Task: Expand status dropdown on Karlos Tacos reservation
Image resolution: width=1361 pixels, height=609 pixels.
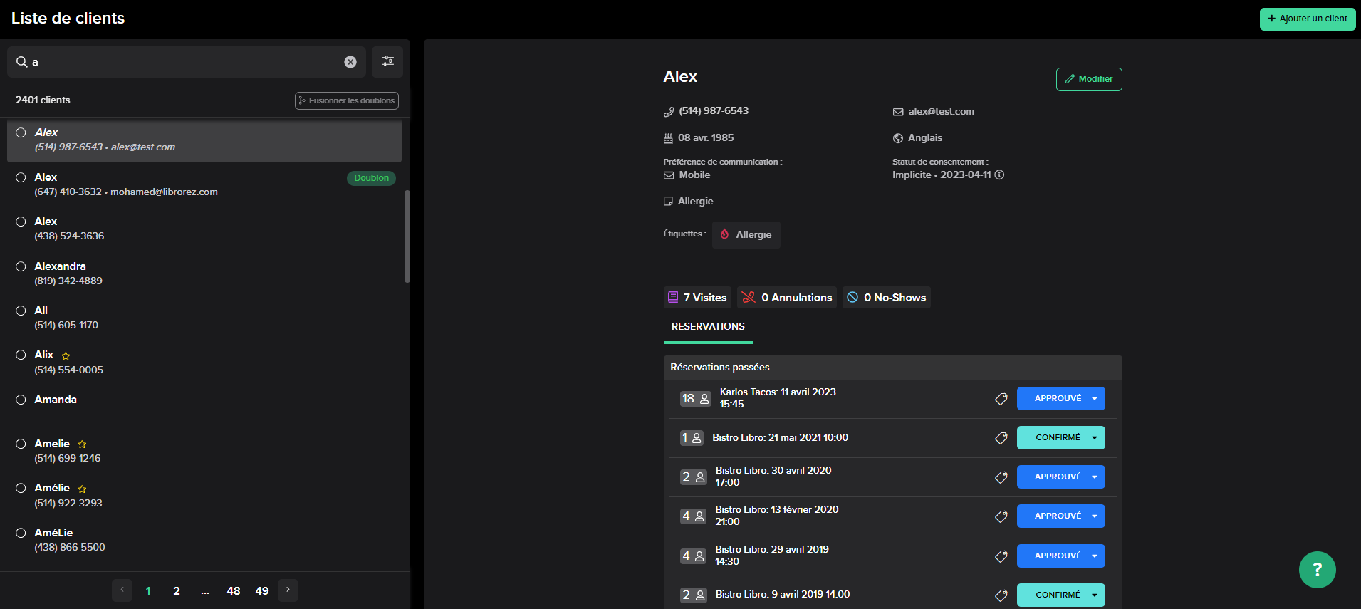Action: point(1095,399)
